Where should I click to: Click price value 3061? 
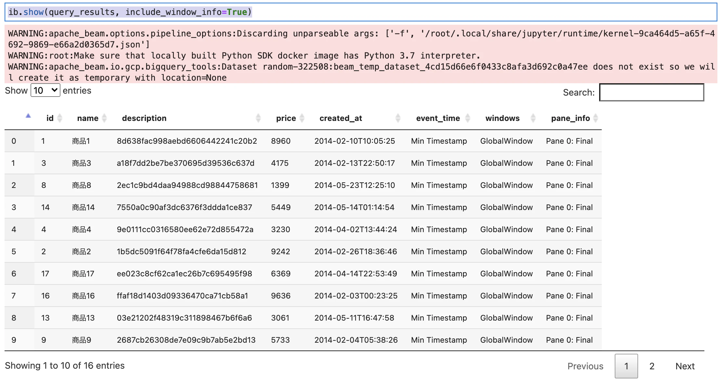(280, 318)
